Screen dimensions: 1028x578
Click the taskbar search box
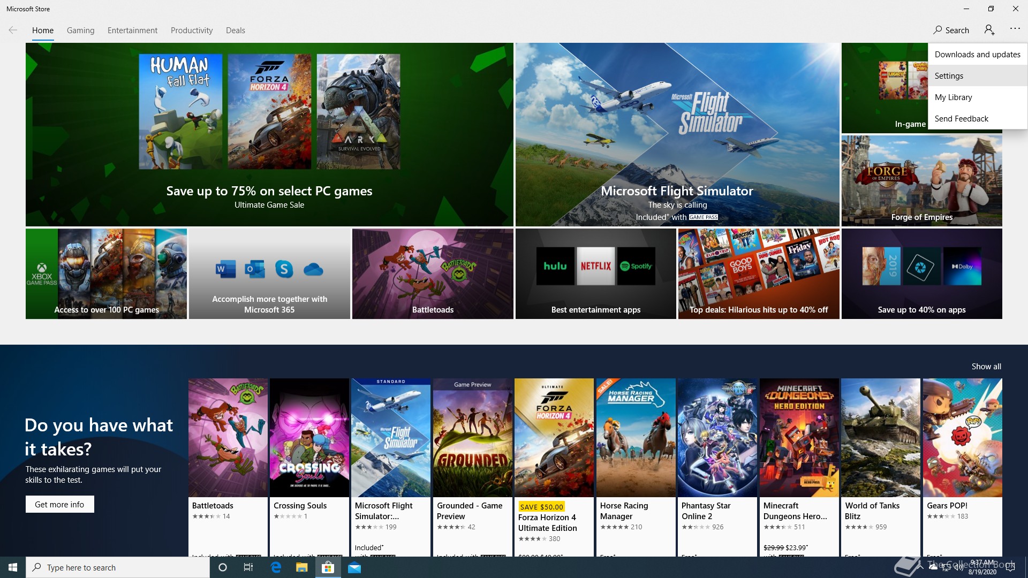point(118,567)
